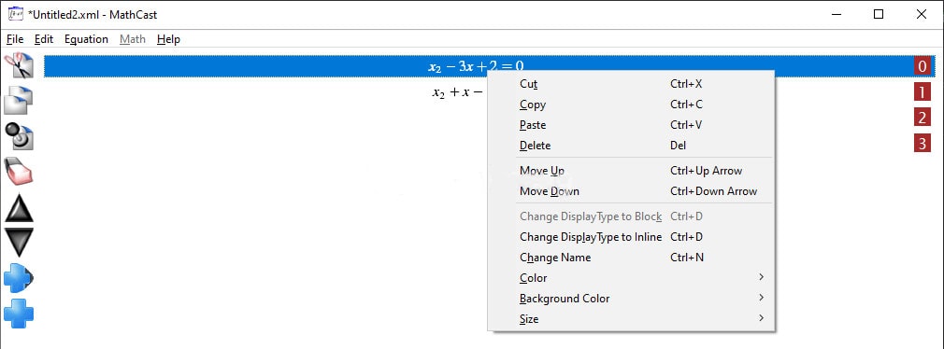Click the red row number 2 badge
Viewport: 944px width, 349px height.
(923, 118)
